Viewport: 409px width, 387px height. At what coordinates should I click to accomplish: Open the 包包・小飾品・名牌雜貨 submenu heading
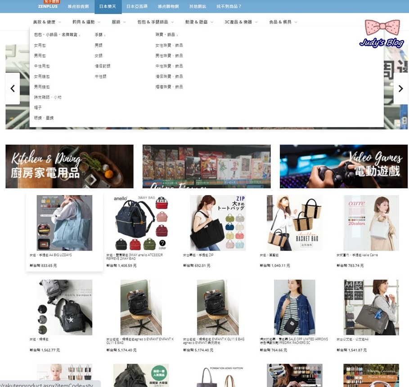pos(57,35)
